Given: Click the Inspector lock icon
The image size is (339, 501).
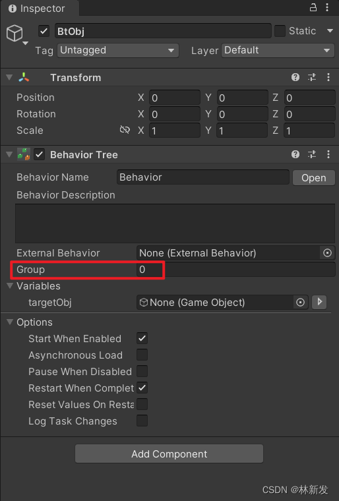Looking at the screenshot, I should coord(313,7).
